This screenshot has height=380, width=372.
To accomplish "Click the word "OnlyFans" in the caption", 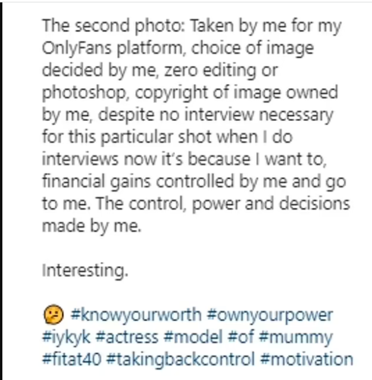I will pos(77,48).
